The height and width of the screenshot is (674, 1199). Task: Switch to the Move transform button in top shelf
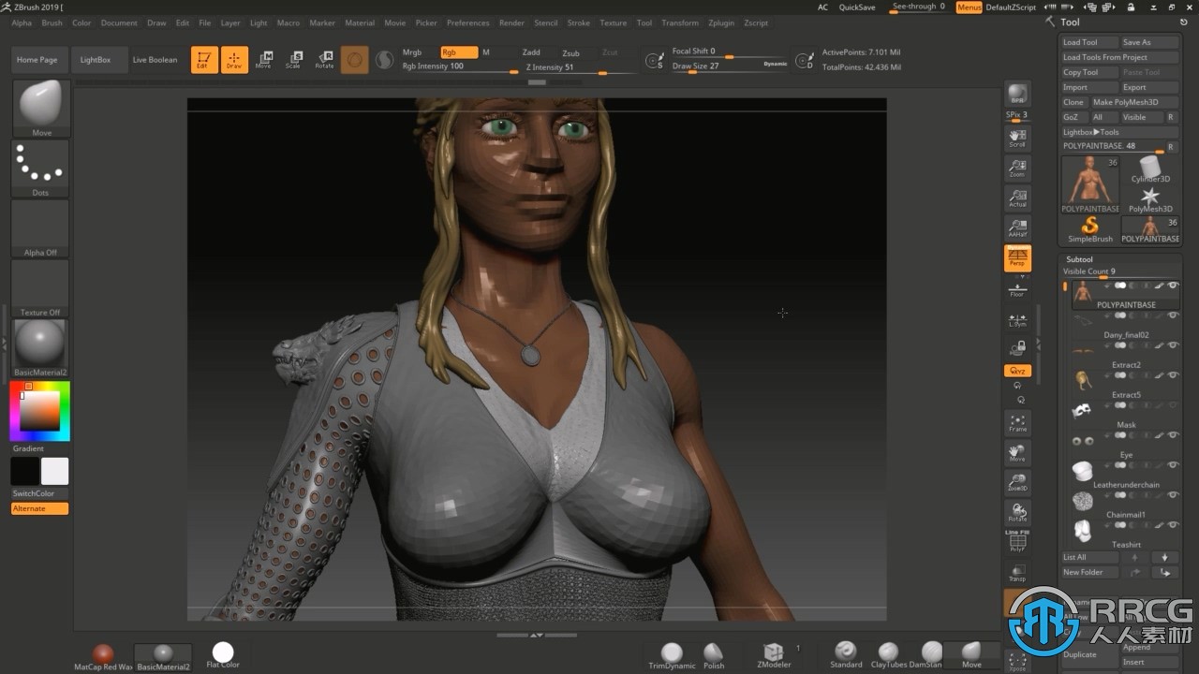[264, 60]
